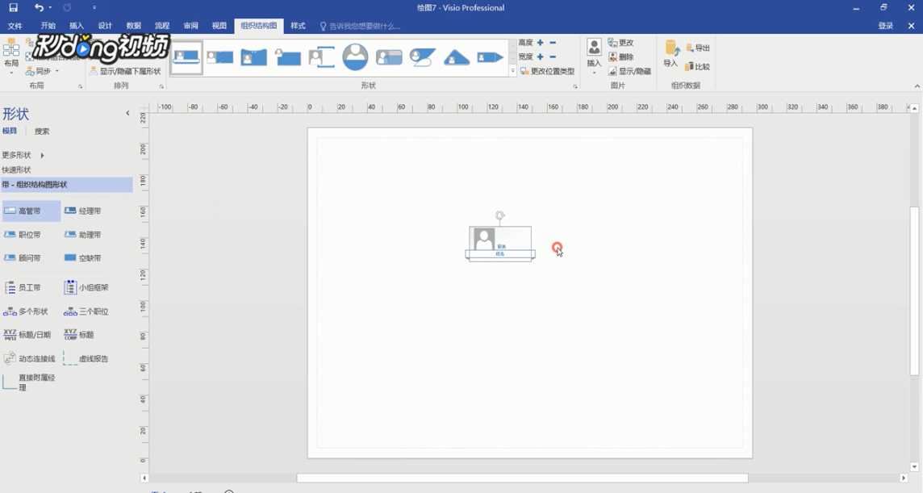
Task: Collapse the 形状 pane with arrow
Action: click(x=127, y=113)
